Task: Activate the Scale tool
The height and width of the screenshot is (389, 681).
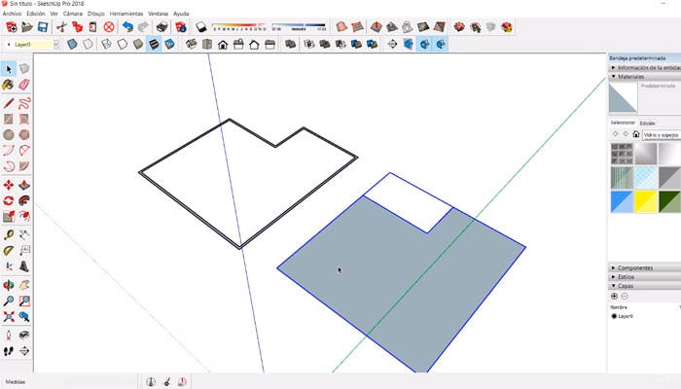Action: (8, 216)
